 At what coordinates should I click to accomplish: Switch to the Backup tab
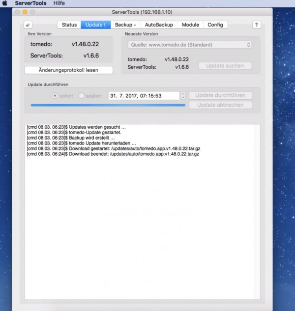125,25
